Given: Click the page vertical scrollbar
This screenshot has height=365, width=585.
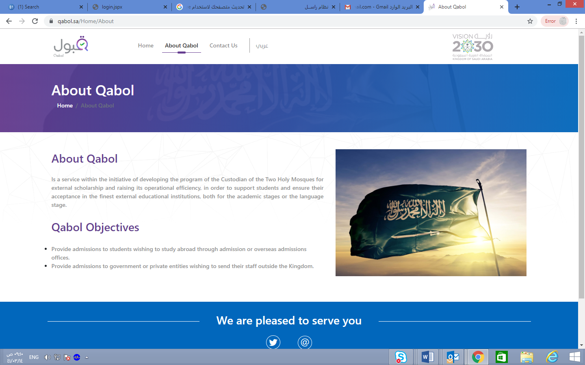Looking at the screenshot, I should (x=581, y=167).
